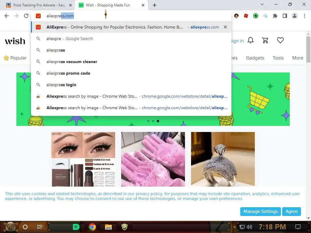Screen dimensions: 311x233
Task: Open the shopping cart icon
Action: [265, 40]
